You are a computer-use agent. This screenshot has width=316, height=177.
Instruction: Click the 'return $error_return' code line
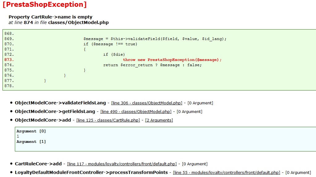tap(152, 65)
